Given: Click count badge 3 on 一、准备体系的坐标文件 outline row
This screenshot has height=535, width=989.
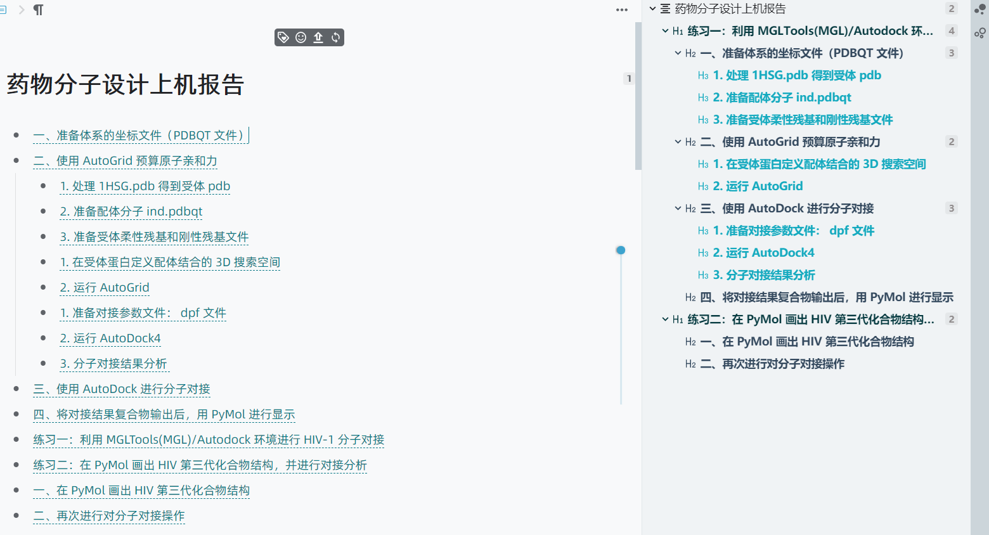Looking at the screenshot, I should pos(951,53).
